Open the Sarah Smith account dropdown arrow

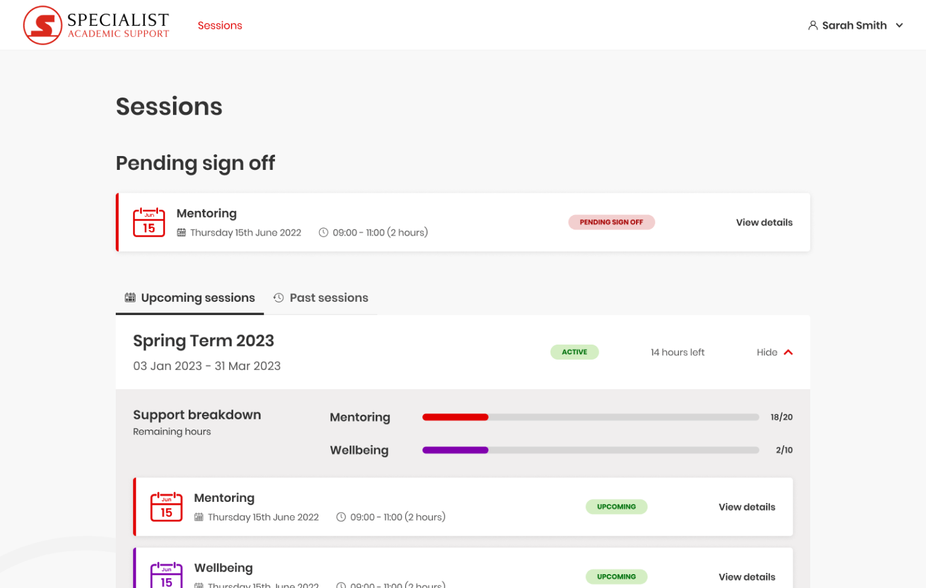click(x=899, y=25)
